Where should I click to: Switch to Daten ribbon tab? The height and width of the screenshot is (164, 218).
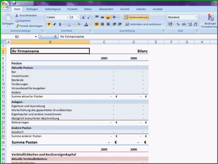point(88,9)
